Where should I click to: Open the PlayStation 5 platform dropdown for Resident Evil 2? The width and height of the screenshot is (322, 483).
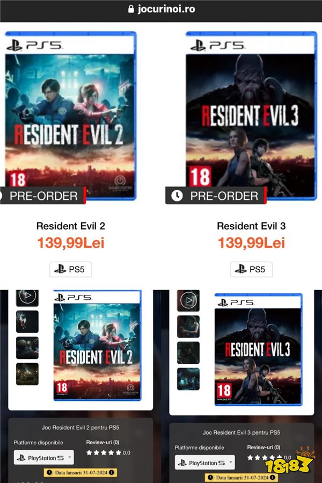coord(43,458)
